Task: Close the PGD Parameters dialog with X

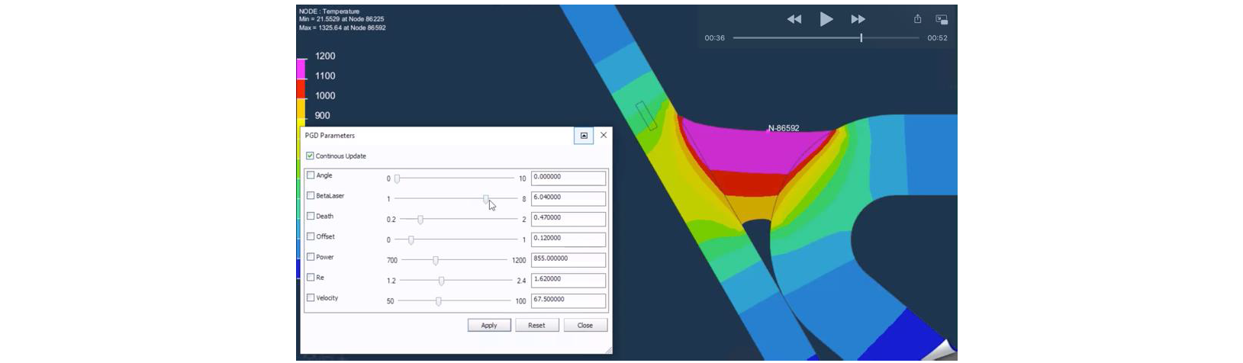Action: 604,135
